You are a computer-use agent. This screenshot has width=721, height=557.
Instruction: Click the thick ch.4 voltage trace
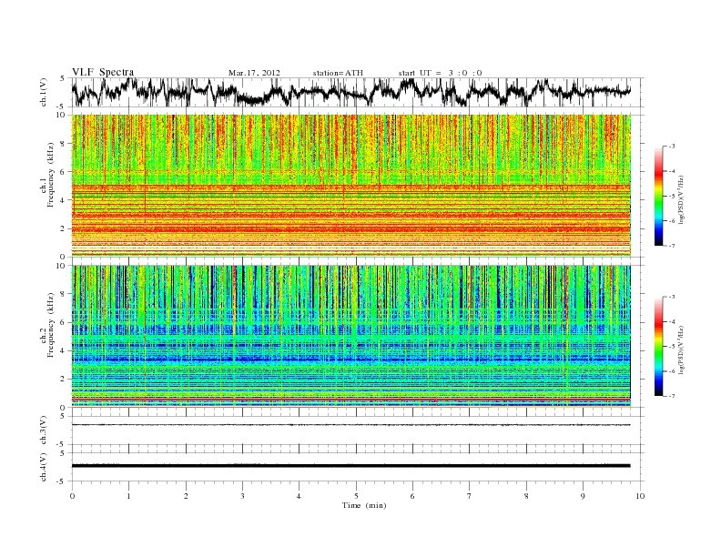click(x=350, y=466)
